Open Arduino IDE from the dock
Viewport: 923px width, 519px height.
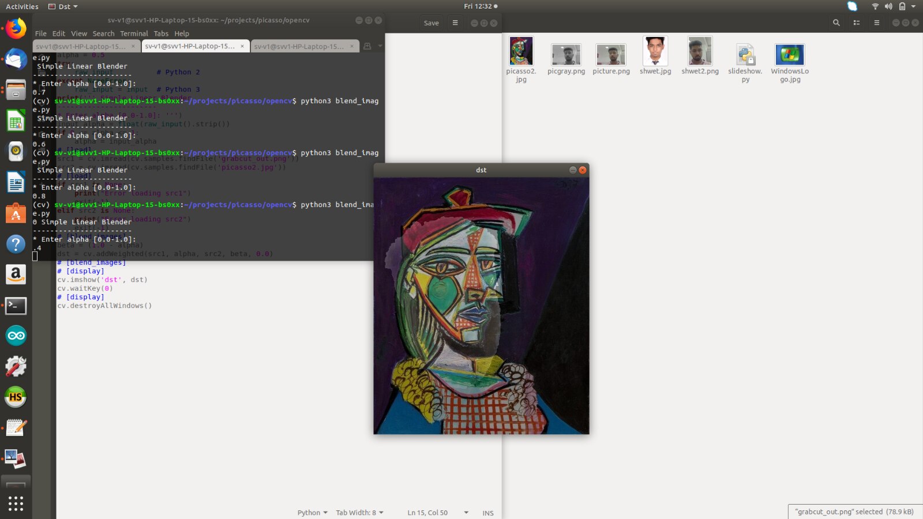(x=16, y=336)
